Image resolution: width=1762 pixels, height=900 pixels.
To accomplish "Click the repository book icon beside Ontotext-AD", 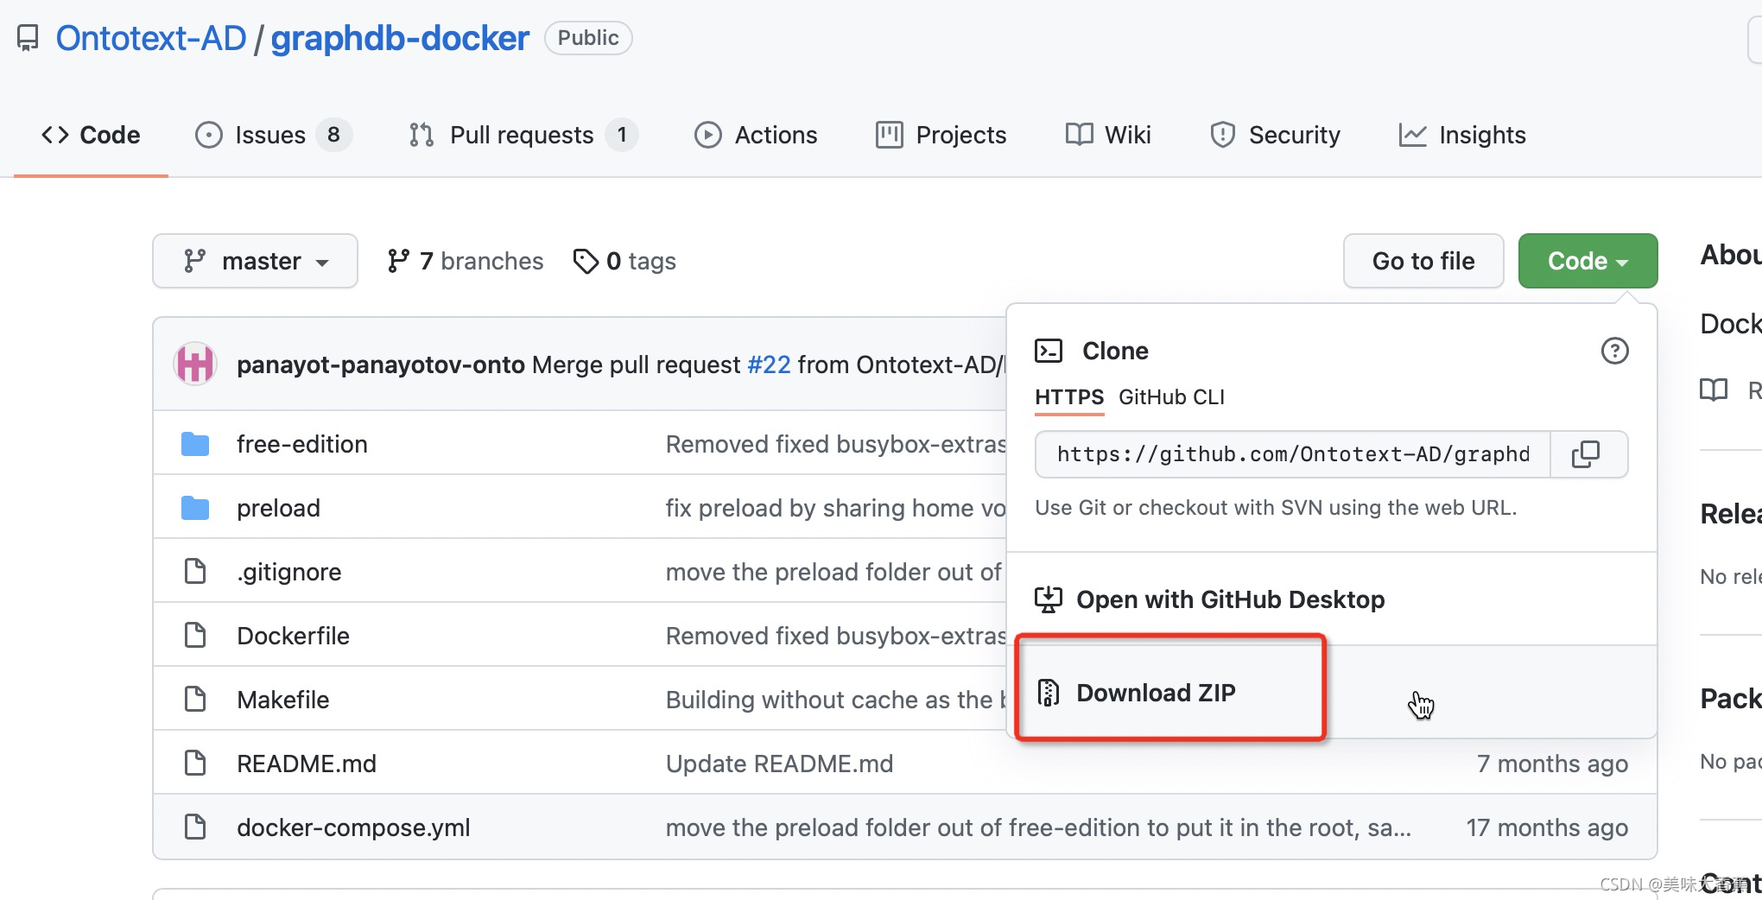I will pos(28,38).
